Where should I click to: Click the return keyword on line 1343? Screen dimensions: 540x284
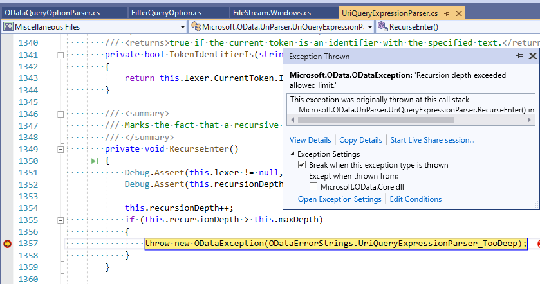pyautogui.click(x=140, y=78)
